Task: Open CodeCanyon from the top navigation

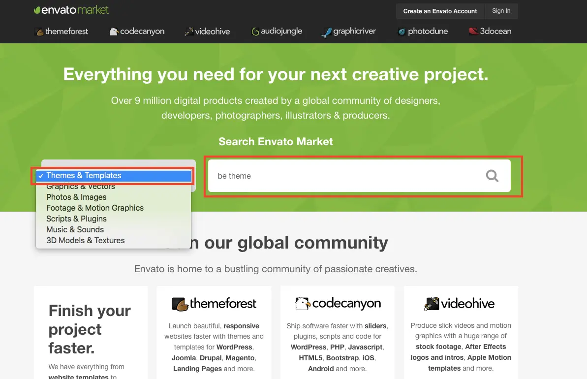Action: coord(137,32)
